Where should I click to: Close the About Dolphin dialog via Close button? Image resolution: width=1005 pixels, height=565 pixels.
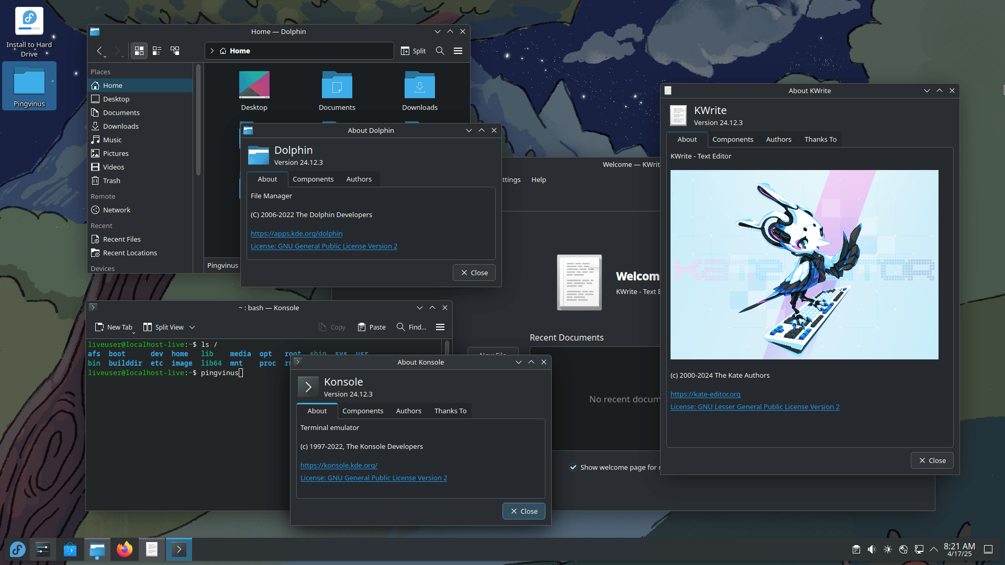coord(474,273)
